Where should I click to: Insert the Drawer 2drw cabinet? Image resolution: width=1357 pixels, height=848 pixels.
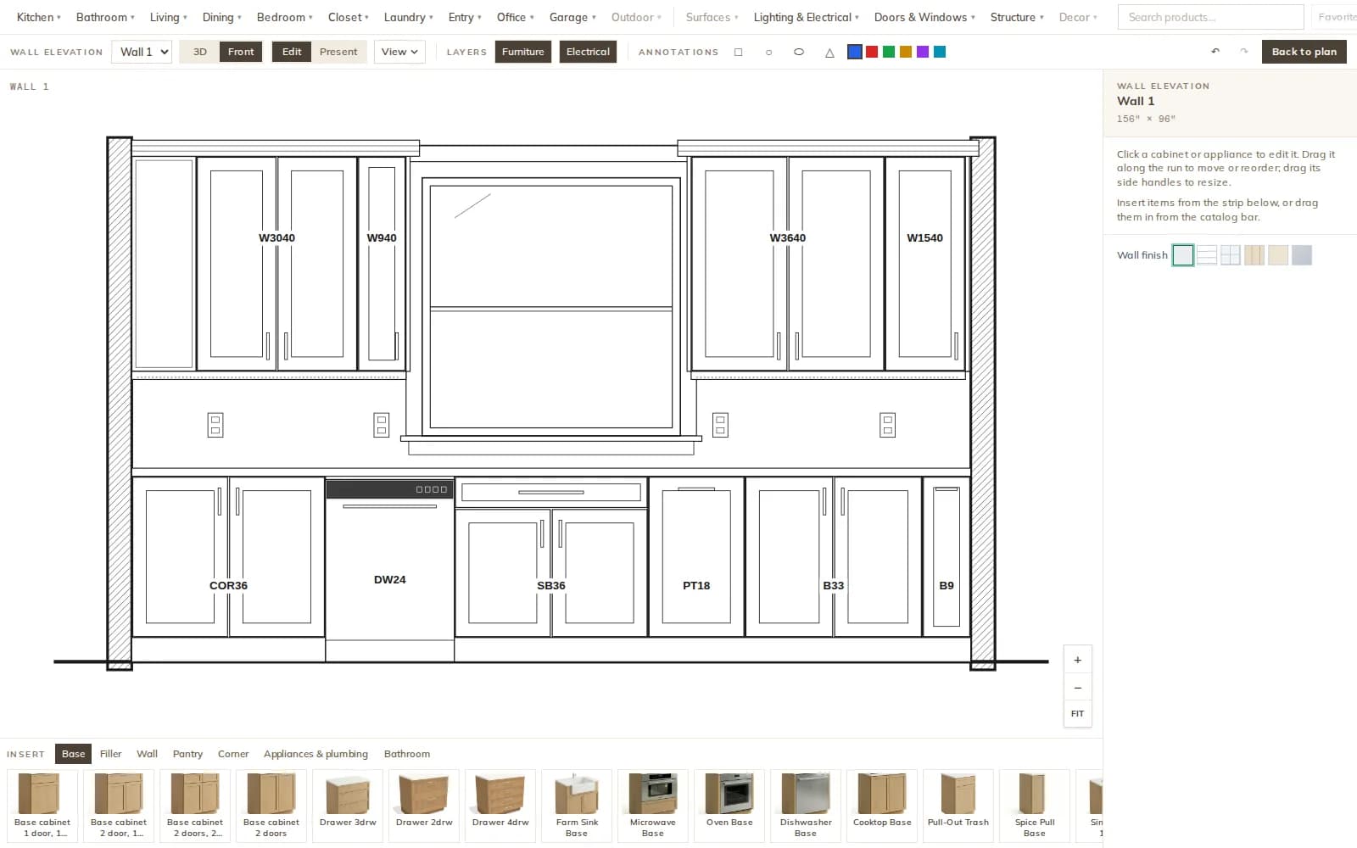click(424, 806)
